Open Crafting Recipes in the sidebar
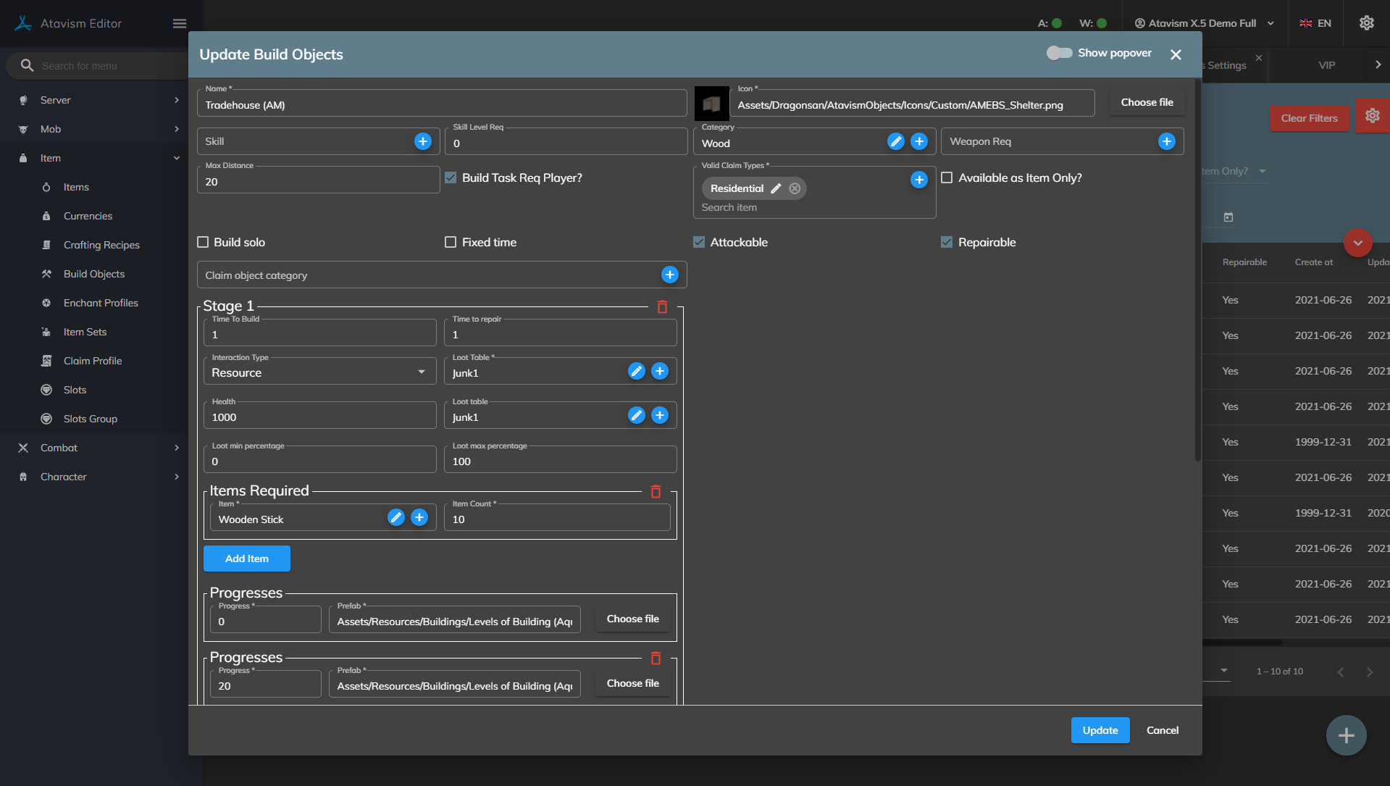 (x=101, y=245)
